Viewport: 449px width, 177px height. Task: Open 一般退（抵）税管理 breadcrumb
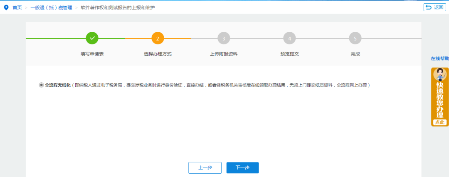pyautogui.click(x=52, y=8)
